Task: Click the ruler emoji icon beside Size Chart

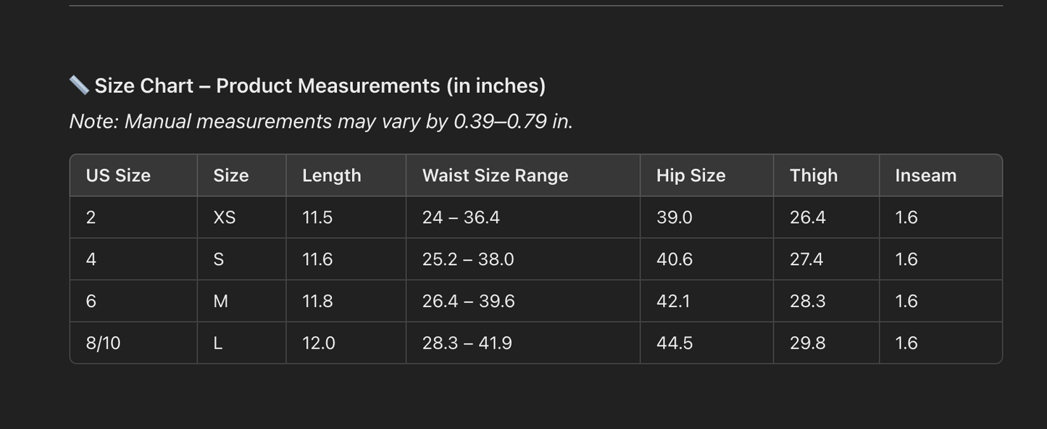Action: tap(79, 86)
